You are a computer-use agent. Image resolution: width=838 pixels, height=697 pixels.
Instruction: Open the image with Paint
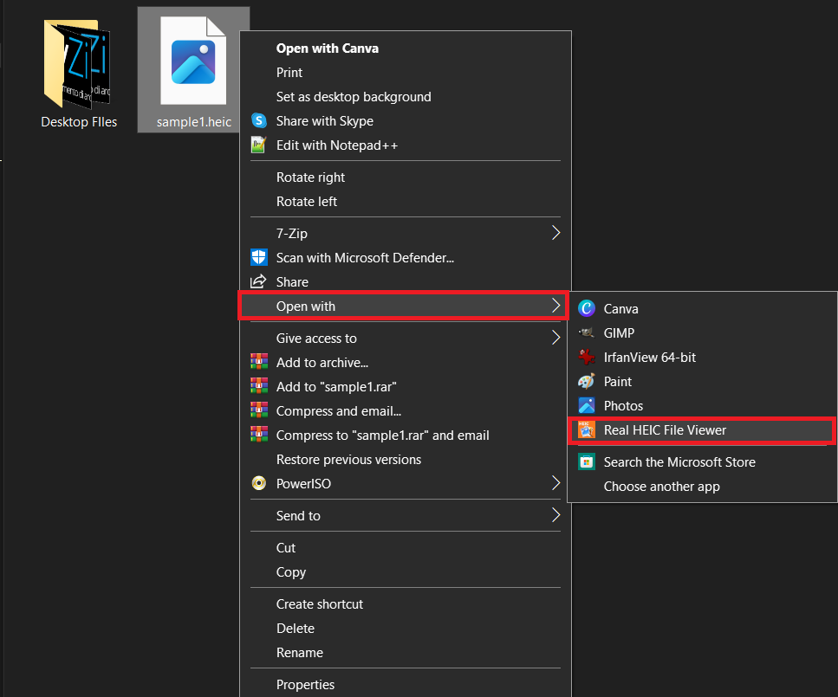(x=617, y=381)
